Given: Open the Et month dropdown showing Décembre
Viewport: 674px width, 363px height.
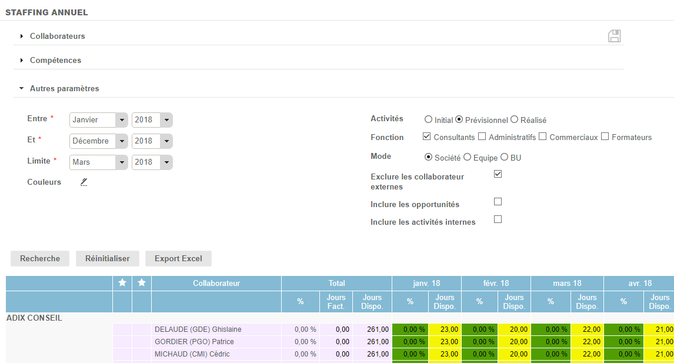Looking at the screenshot, I should point(99,141).
